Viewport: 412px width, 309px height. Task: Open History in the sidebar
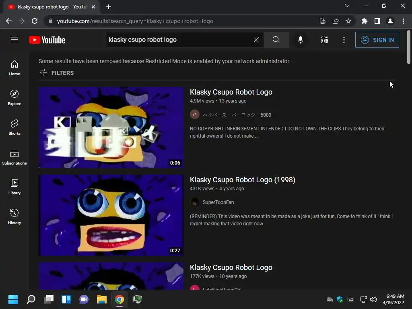(14, 217)
